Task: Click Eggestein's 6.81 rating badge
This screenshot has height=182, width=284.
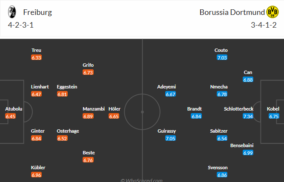Action: tap(63, 94)
